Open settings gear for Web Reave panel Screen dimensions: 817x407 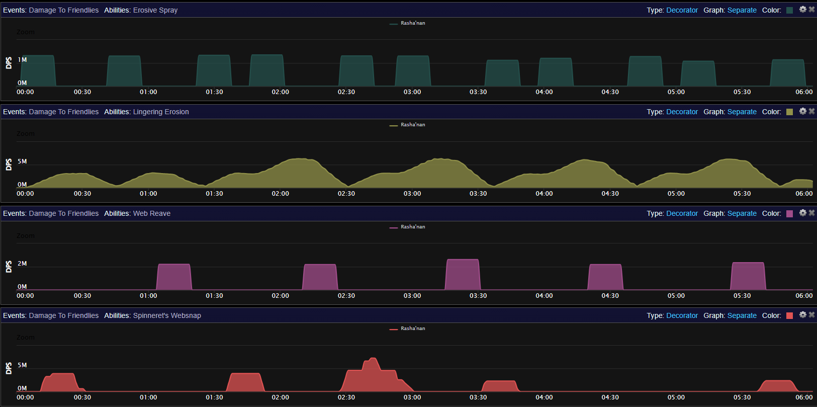coord(803,213)
